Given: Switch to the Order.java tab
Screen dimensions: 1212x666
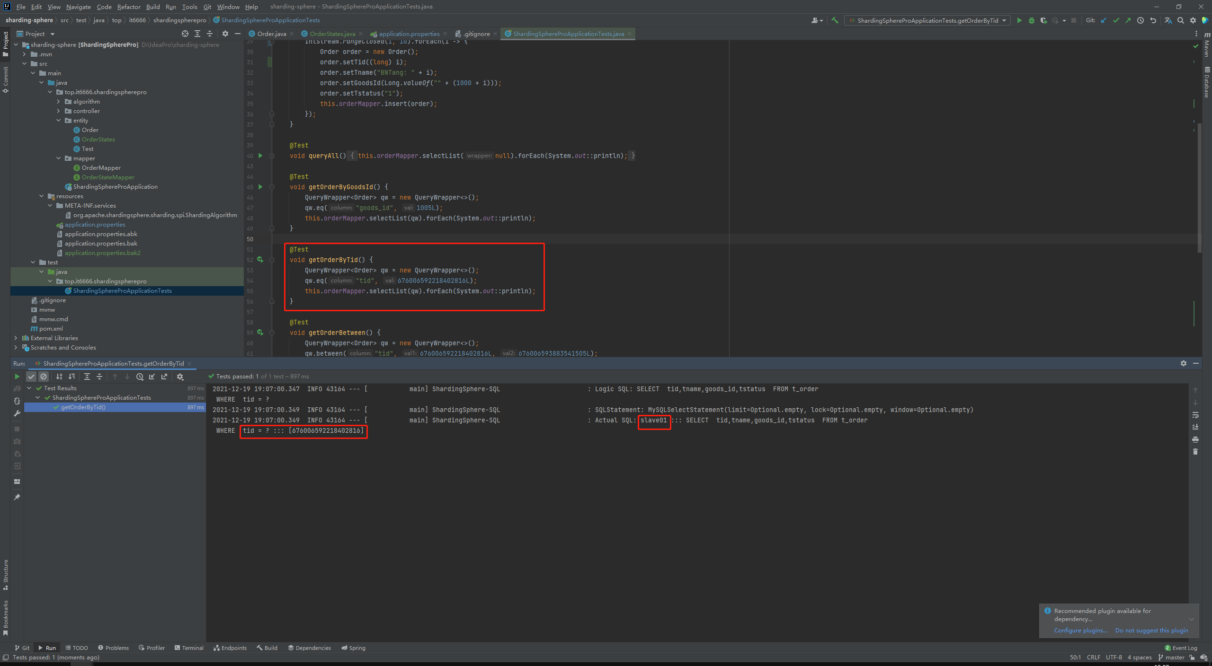Looking at the screenshot, I should (x=272, y=34).
